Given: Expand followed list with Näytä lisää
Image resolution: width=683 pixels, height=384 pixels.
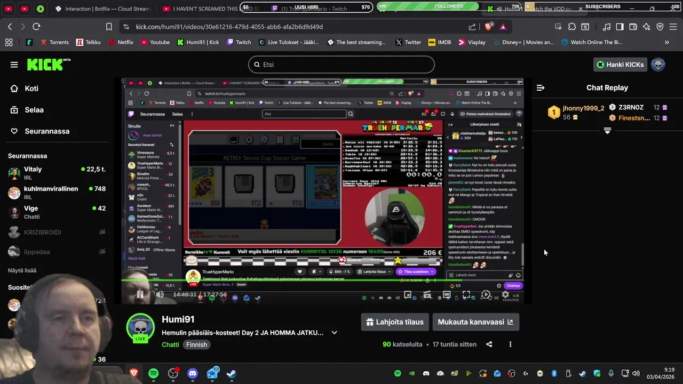Looking at the screenshot, I should 22,271.
